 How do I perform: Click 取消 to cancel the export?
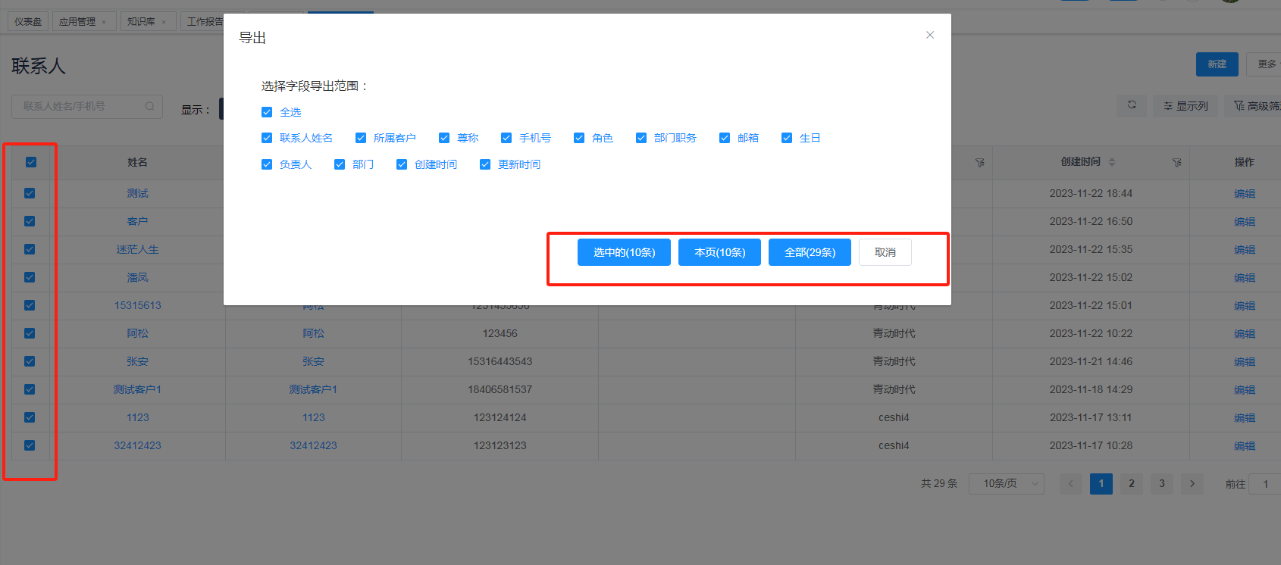(x=885, y=252)
